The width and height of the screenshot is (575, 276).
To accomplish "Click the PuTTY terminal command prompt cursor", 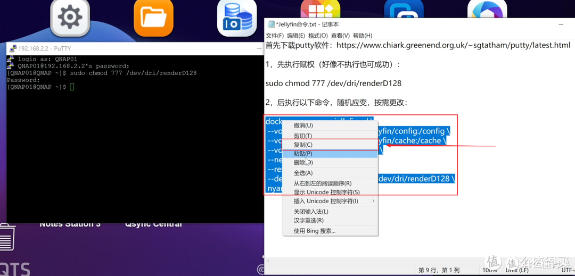I will [x=72, y=87].
